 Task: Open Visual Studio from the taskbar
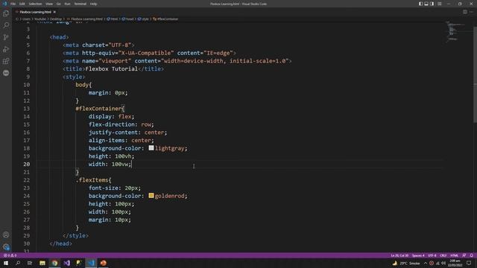click(66, 263)
